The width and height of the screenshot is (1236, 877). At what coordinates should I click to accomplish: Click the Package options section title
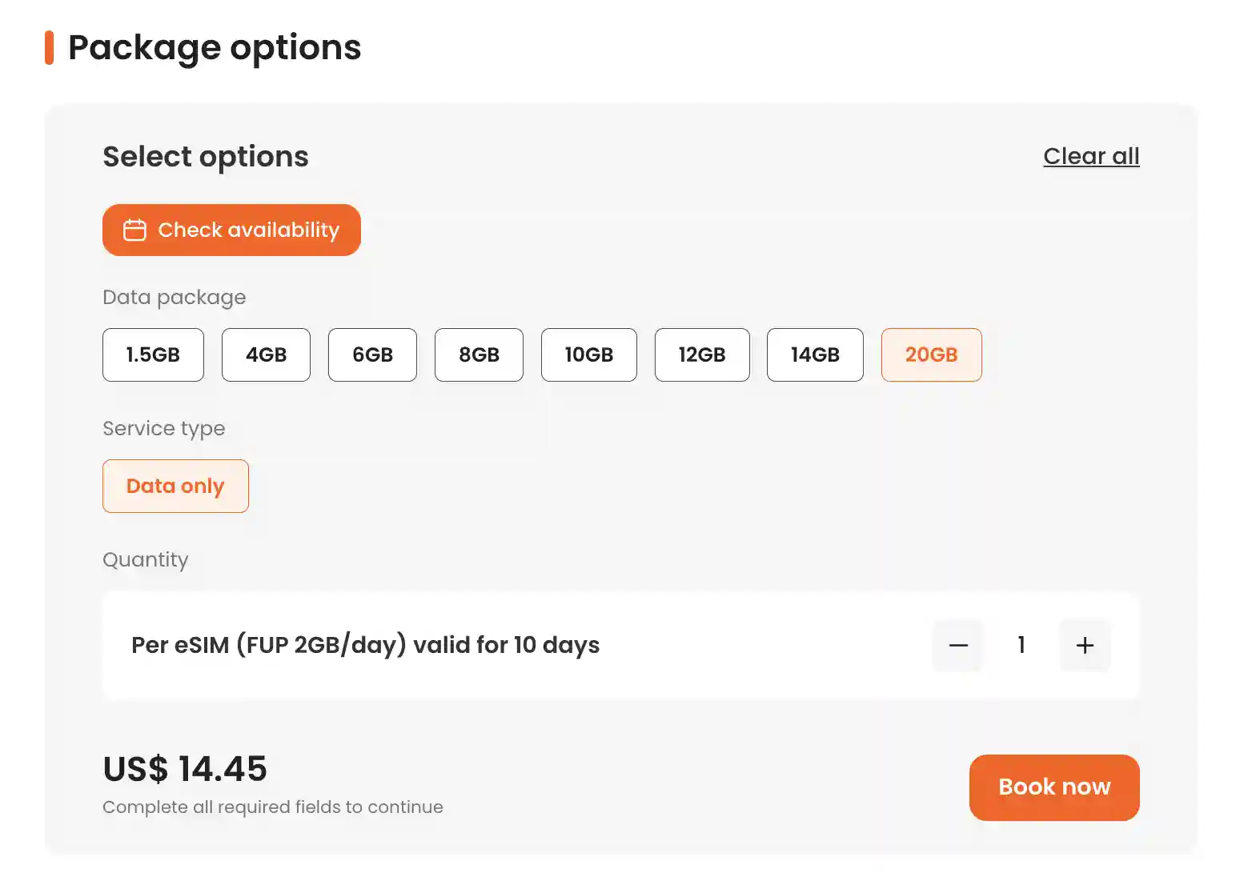[x=215, y=47]
